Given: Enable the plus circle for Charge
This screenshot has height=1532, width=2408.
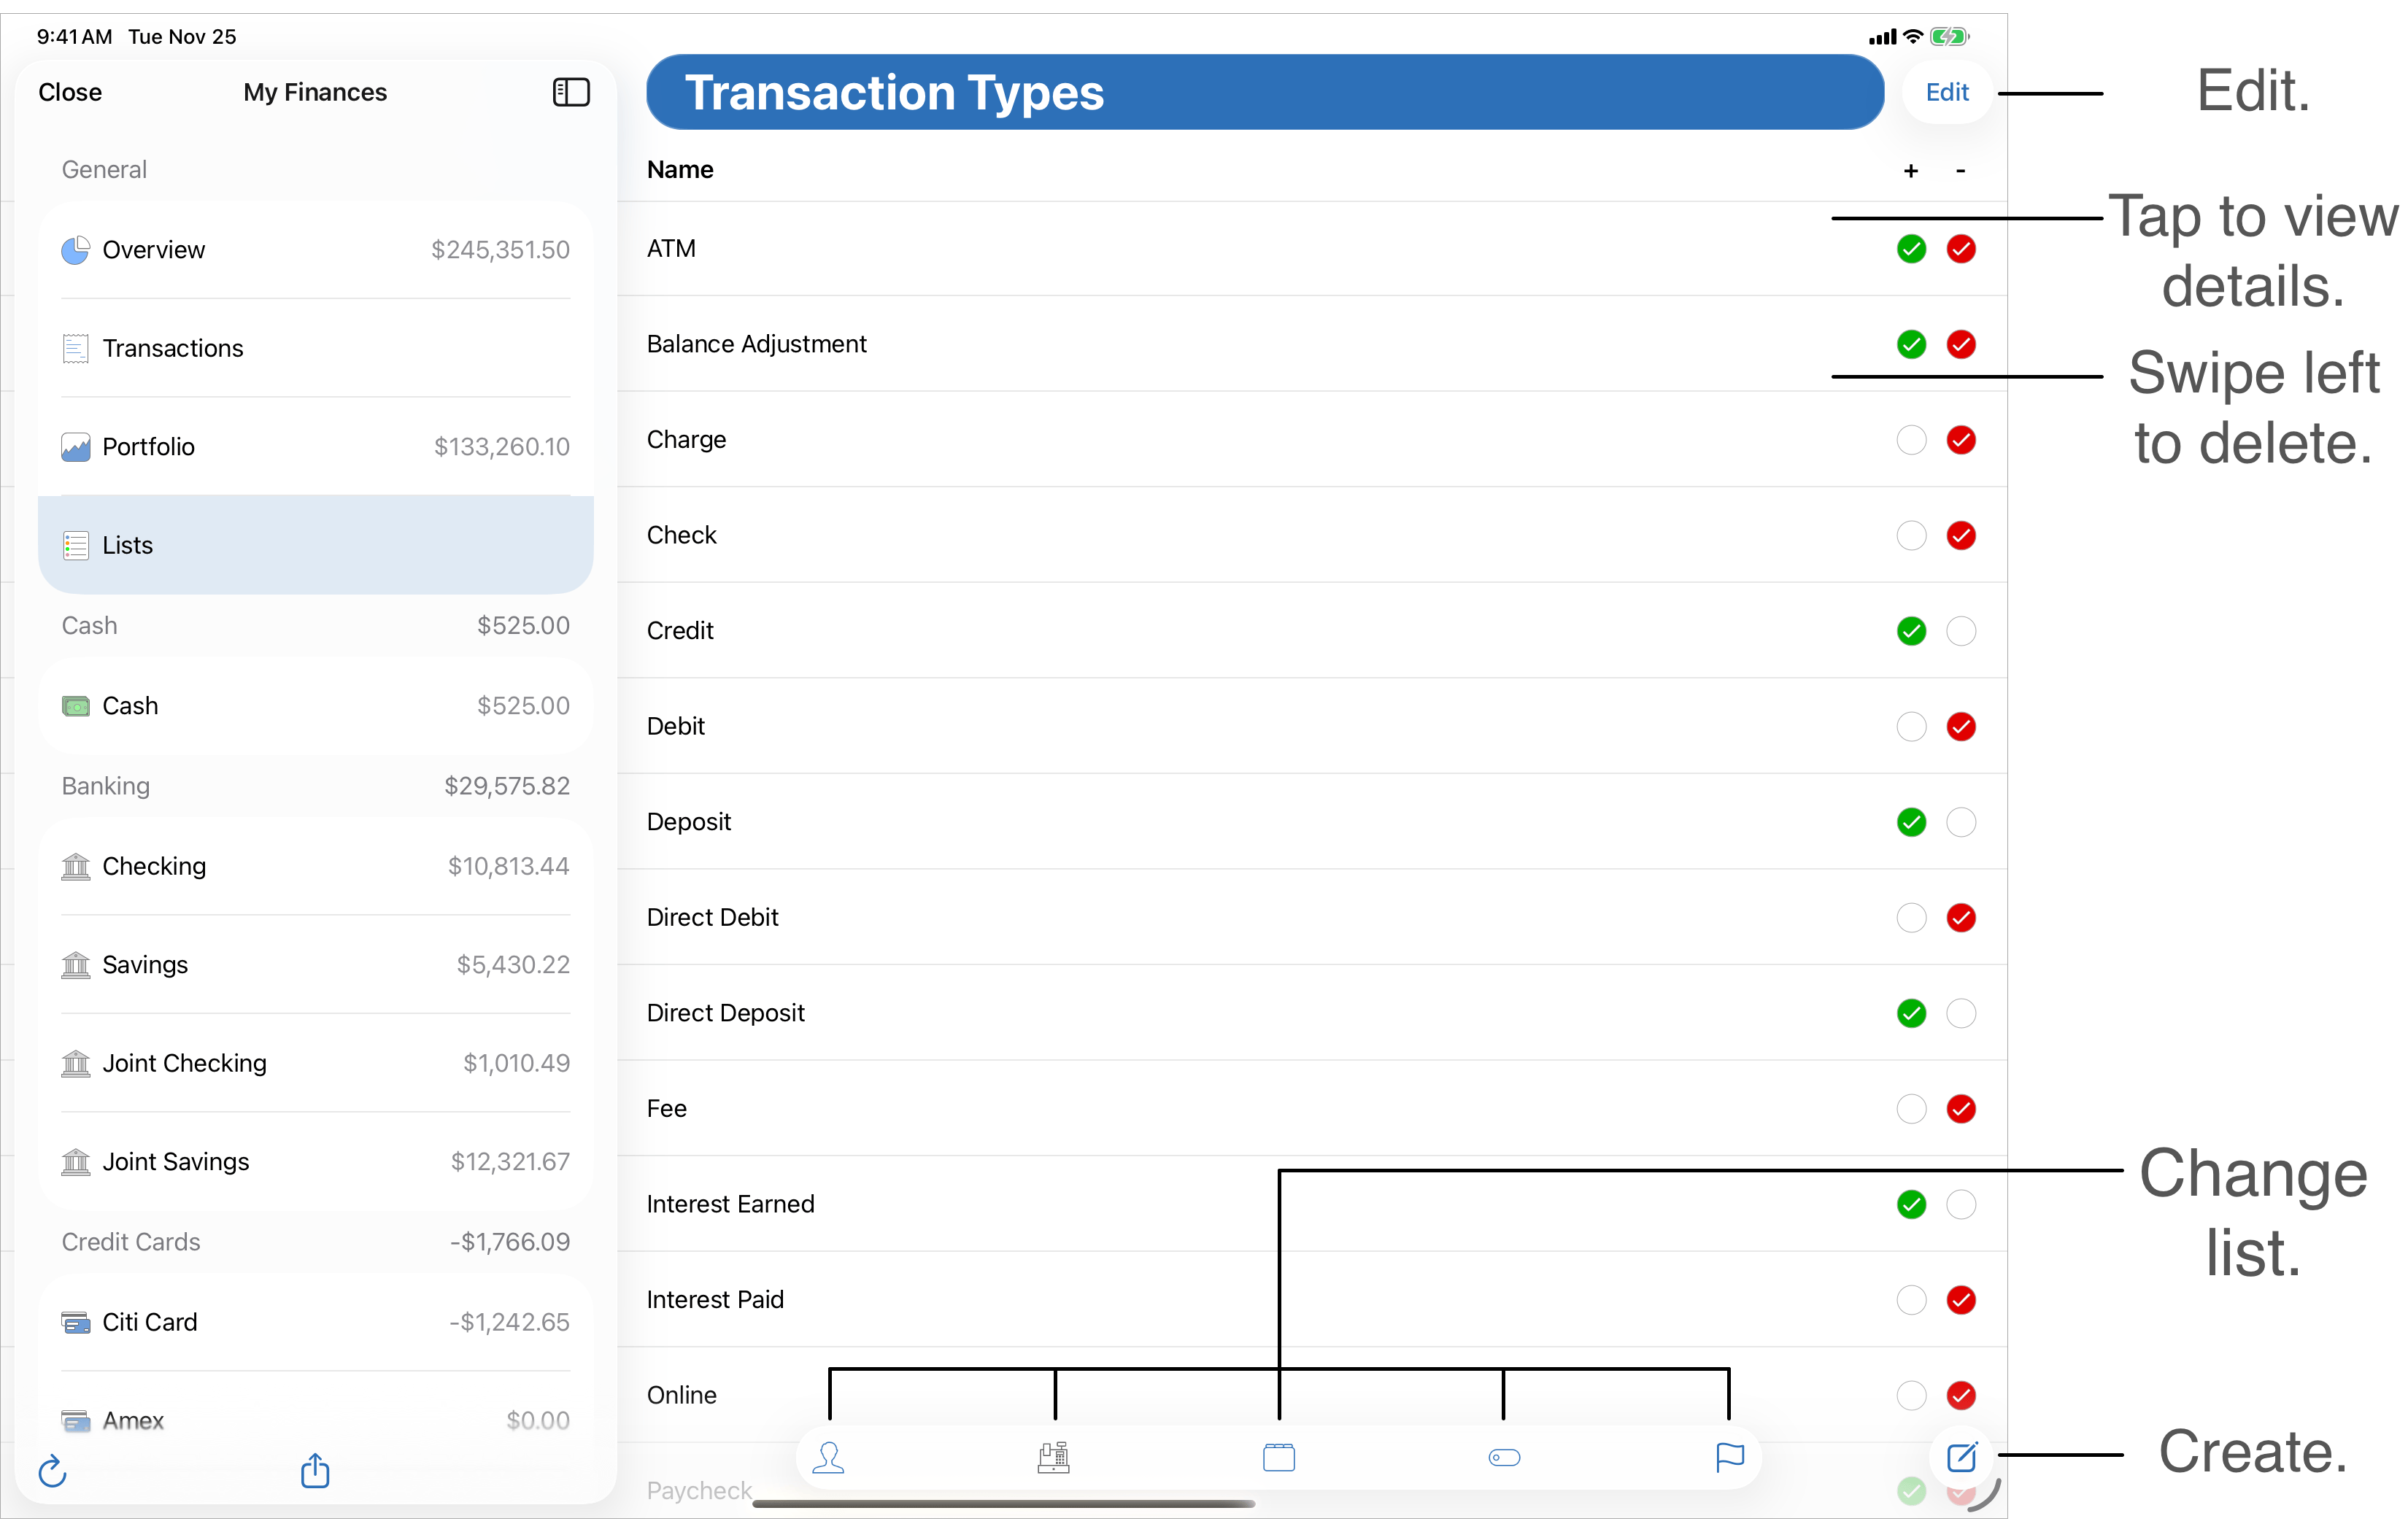Looking at the screenshot, I should point(1911,440).
